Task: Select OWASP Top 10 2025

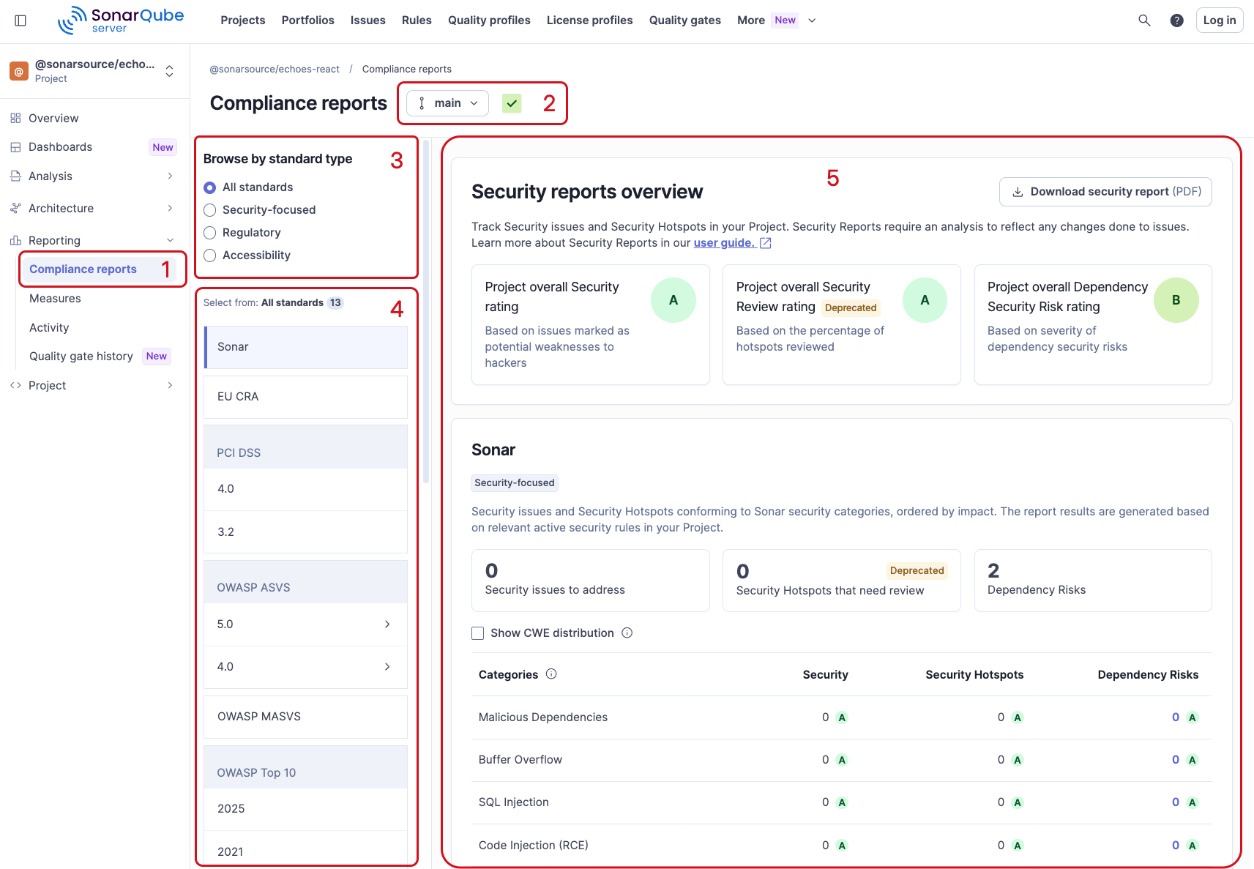Action: point(306,809)
